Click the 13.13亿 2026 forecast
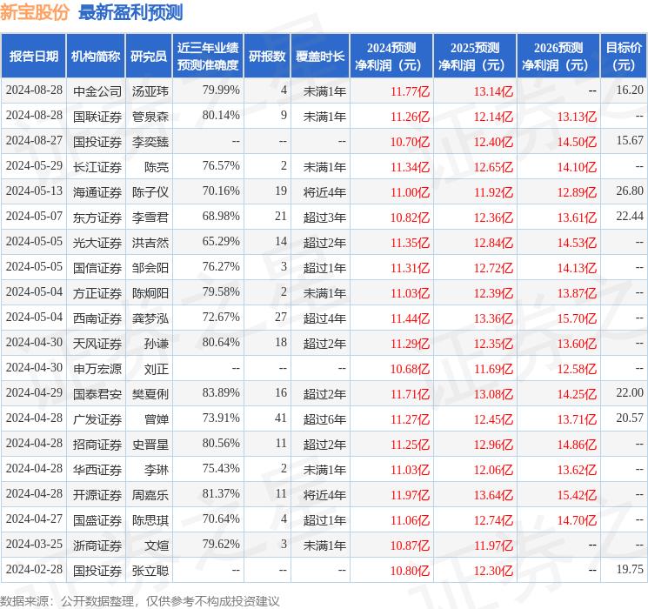Viewport: 648px width, 609px height. tap(577, 117)
